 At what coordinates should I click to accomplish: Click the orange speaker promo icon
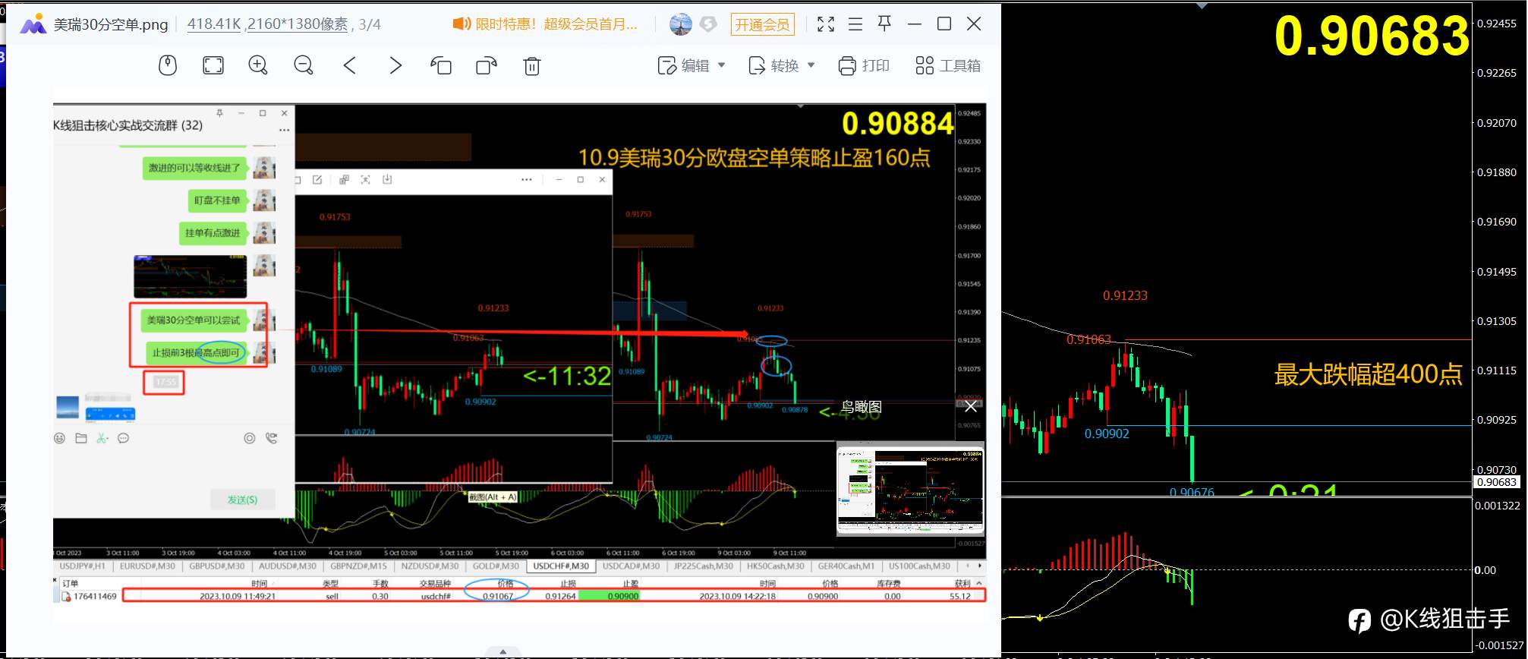[x=461, y=24]
